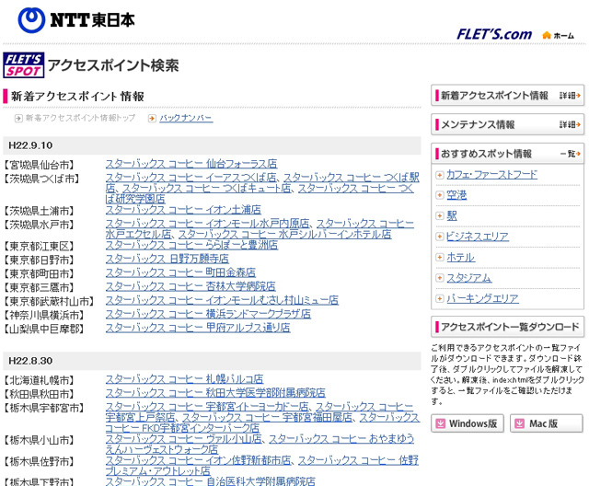The width and height of the screenshot is (589, 486).
Task: Open スターバックス コーヒー 甲府アルプス通り店 link
Action: (198, 328)
